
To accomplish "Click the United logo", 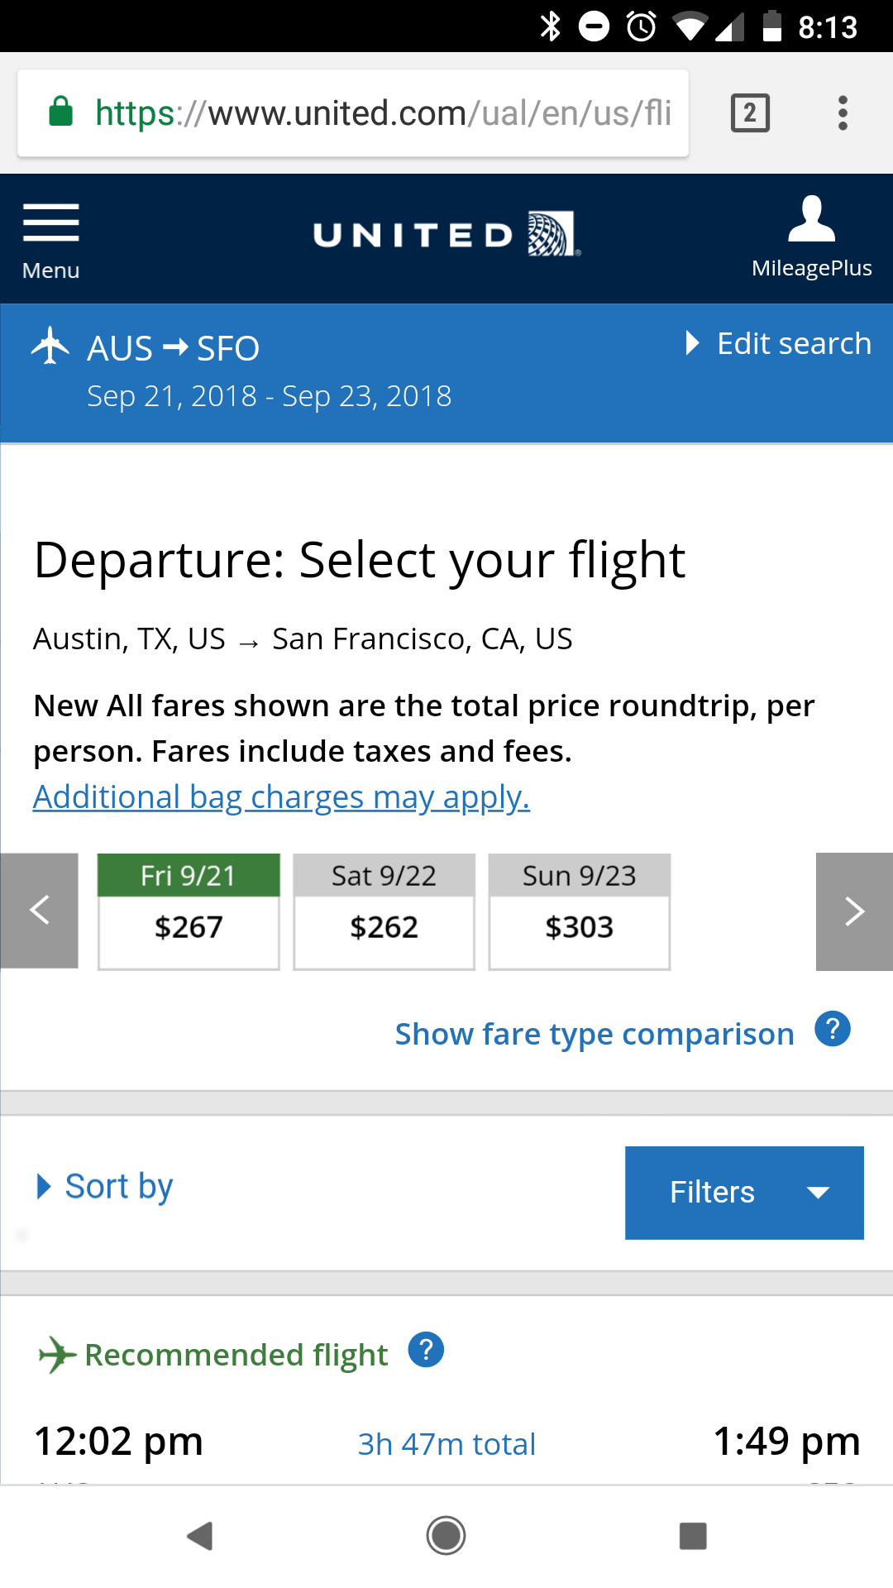I will click(446, 235).
